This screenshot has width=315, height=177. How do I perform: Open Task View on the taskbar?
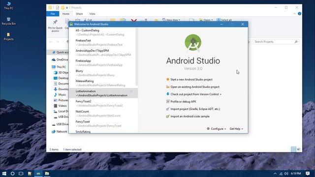(x=21, y=174)
